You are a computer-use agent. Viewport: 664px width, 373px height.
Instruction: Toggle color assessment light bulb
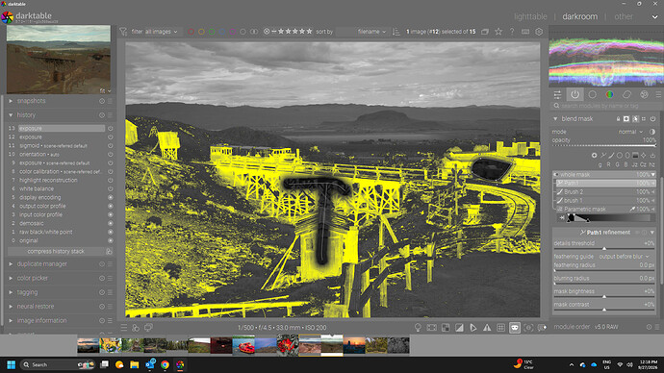[x=418, y=327]
